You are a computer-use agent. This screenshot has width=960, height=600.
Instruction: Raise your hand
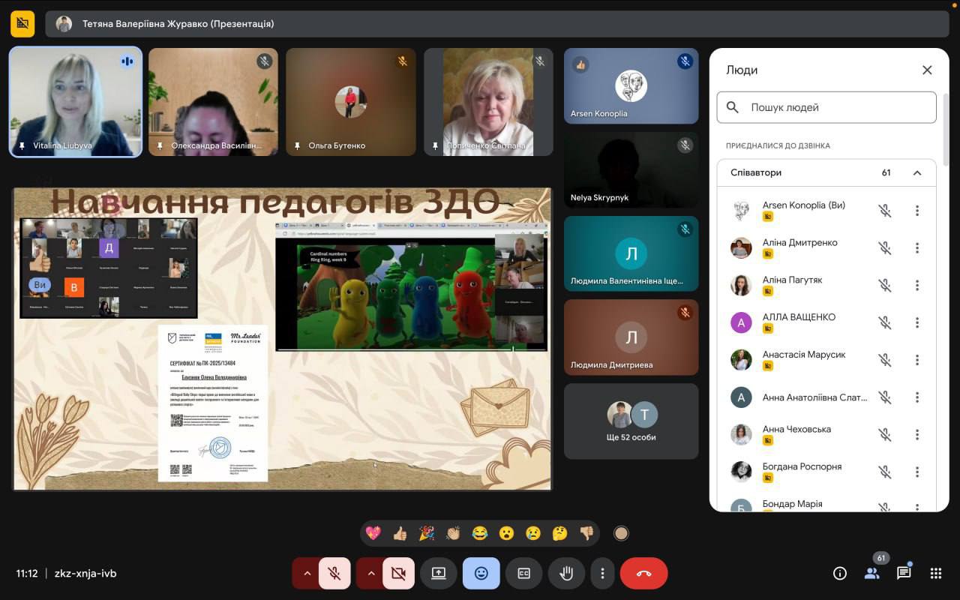[x=567, y=574]
